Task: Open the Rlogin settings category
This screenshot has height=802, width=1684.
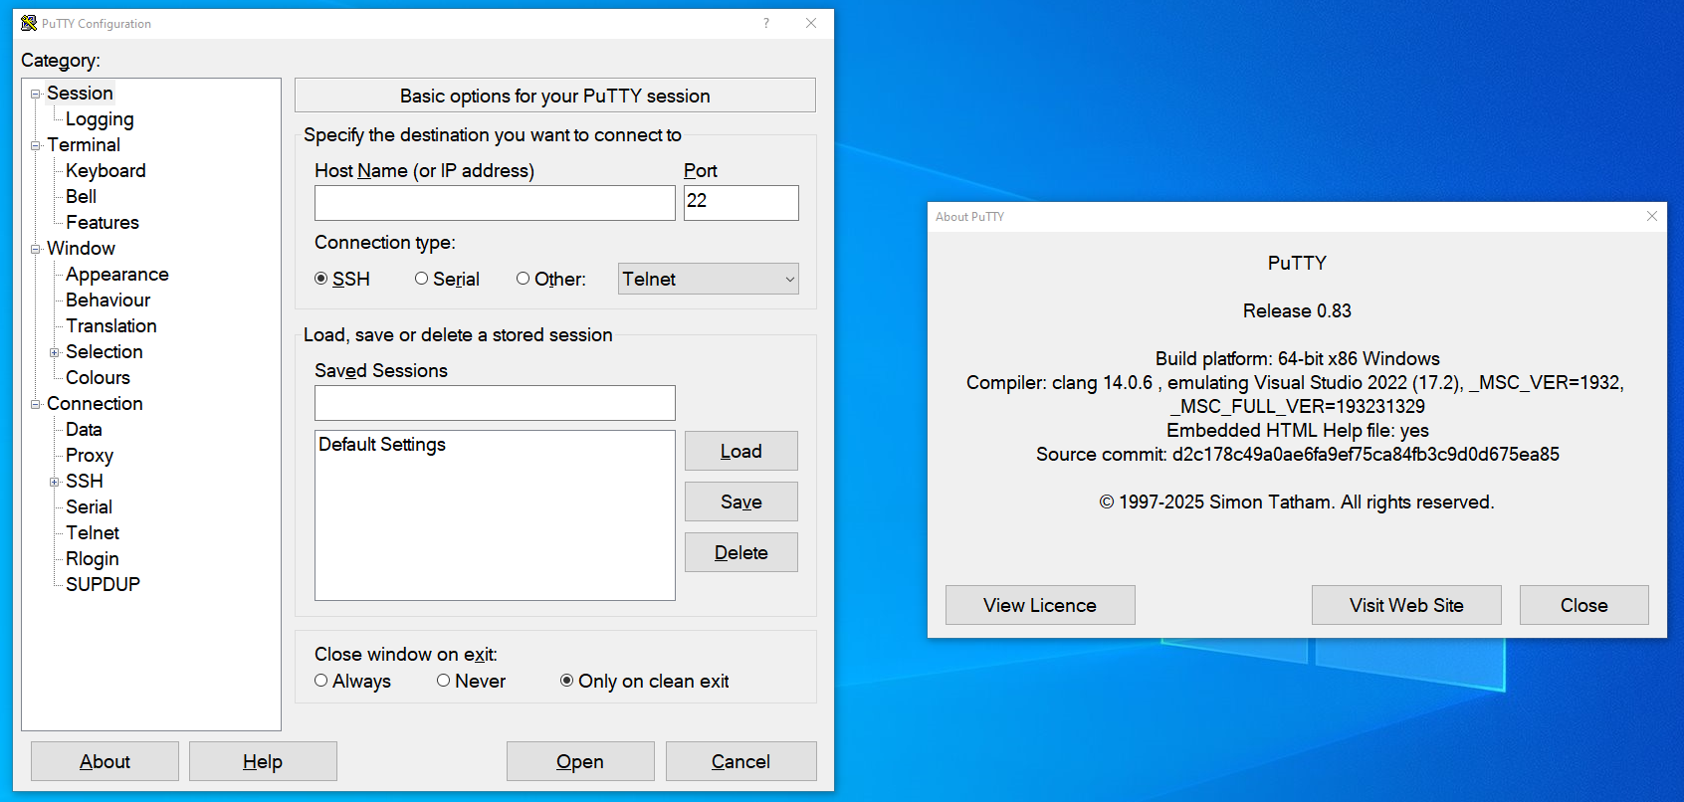Action: (93, 559)
